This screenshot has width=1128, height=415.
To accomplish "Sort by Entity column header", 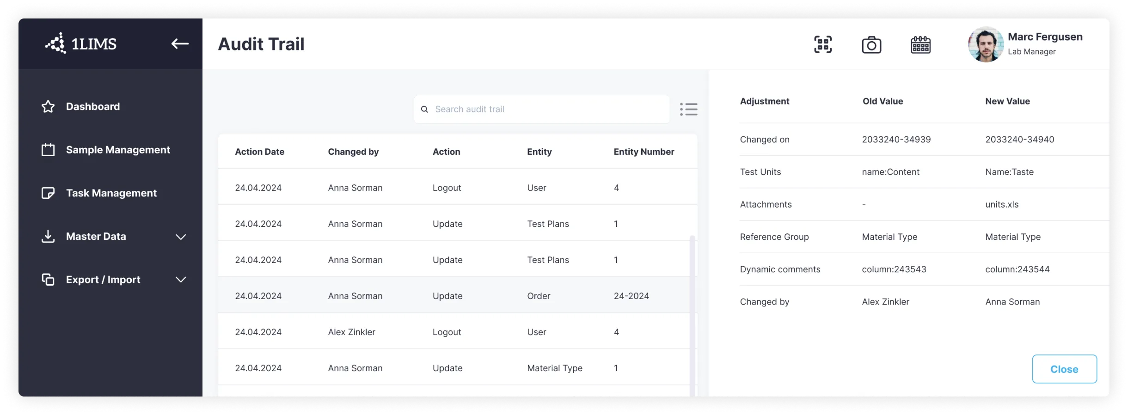I will 539,152.
